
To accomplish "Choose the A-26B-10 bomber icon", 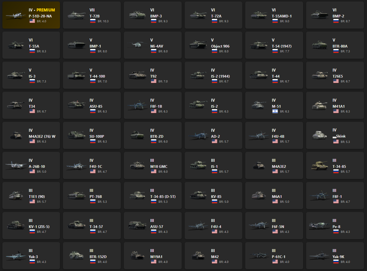I will (16, 165).
